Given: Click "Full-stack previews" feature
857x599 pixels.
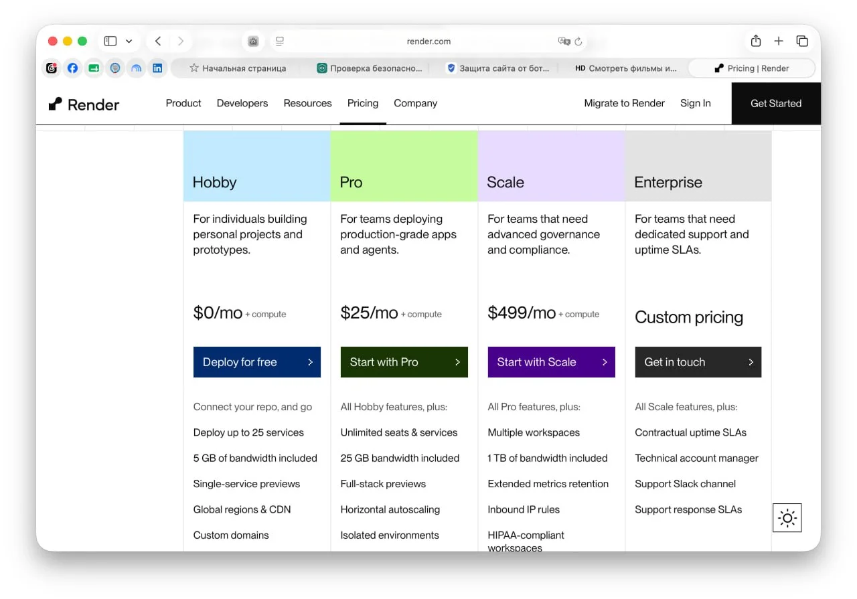Looking at the screenshot, I should (x=383, y=484).
